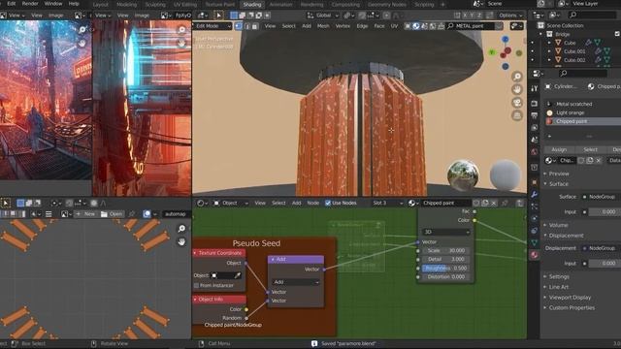Image resolution: width=621 pixels, height=349 pixels.
Task: Unlink Chipped paint material in node header
Action: click(x=494, y=203)
